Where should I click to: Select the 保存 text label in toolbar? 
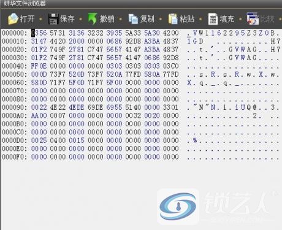67,19
